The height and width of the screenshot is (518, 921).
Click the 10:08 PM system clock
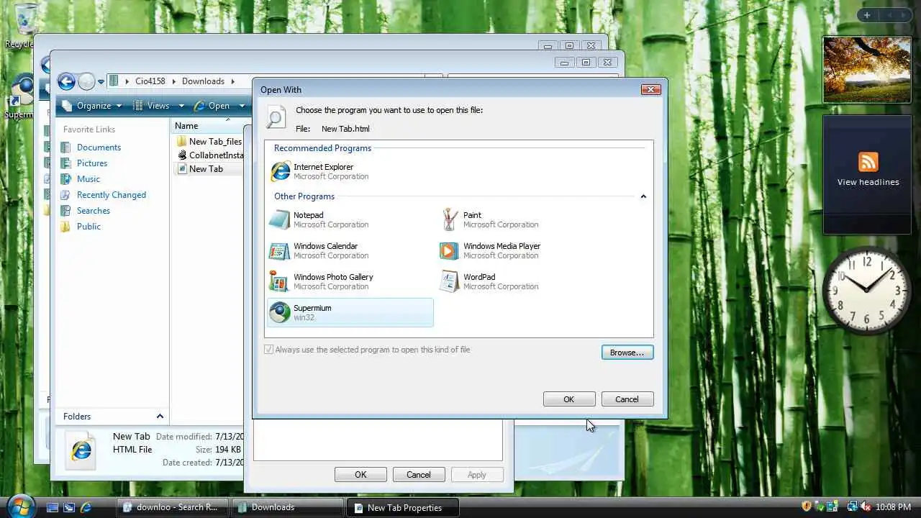point(893,507)
